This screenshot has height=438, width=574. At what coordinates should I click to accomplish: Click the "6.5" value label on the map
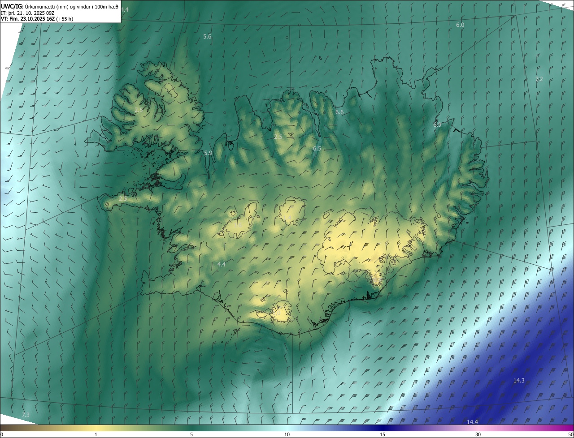pyautogui.click(x=317, y=149)
